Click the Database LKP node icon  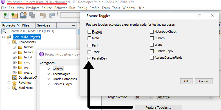[x=15, y=78]
